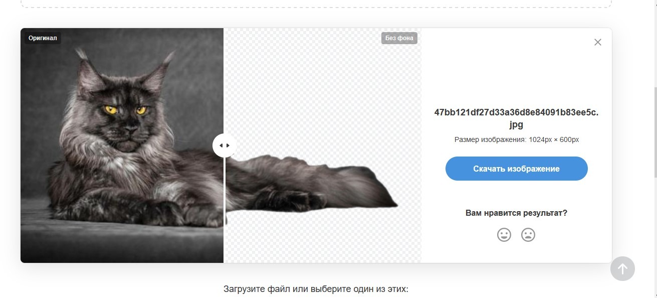657x298 pixels.
Task: Click the transparent checkerboard area above cat
Action: 321,90
